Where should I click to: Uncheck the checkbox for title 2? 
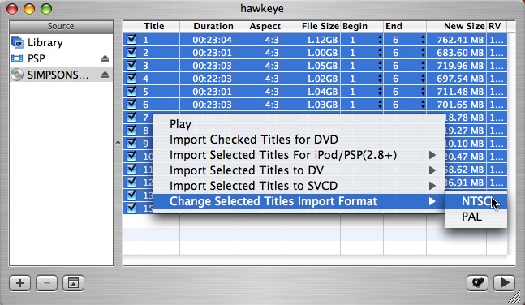click(131, 53)
